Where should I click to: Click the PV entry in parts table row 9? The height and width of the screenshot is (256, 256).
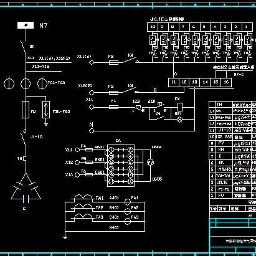(x=221, y=143)
